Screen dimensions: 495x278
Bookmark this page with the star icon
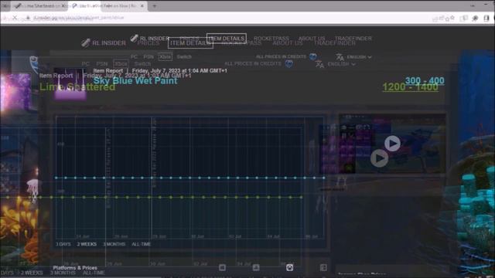pos(452,18)
